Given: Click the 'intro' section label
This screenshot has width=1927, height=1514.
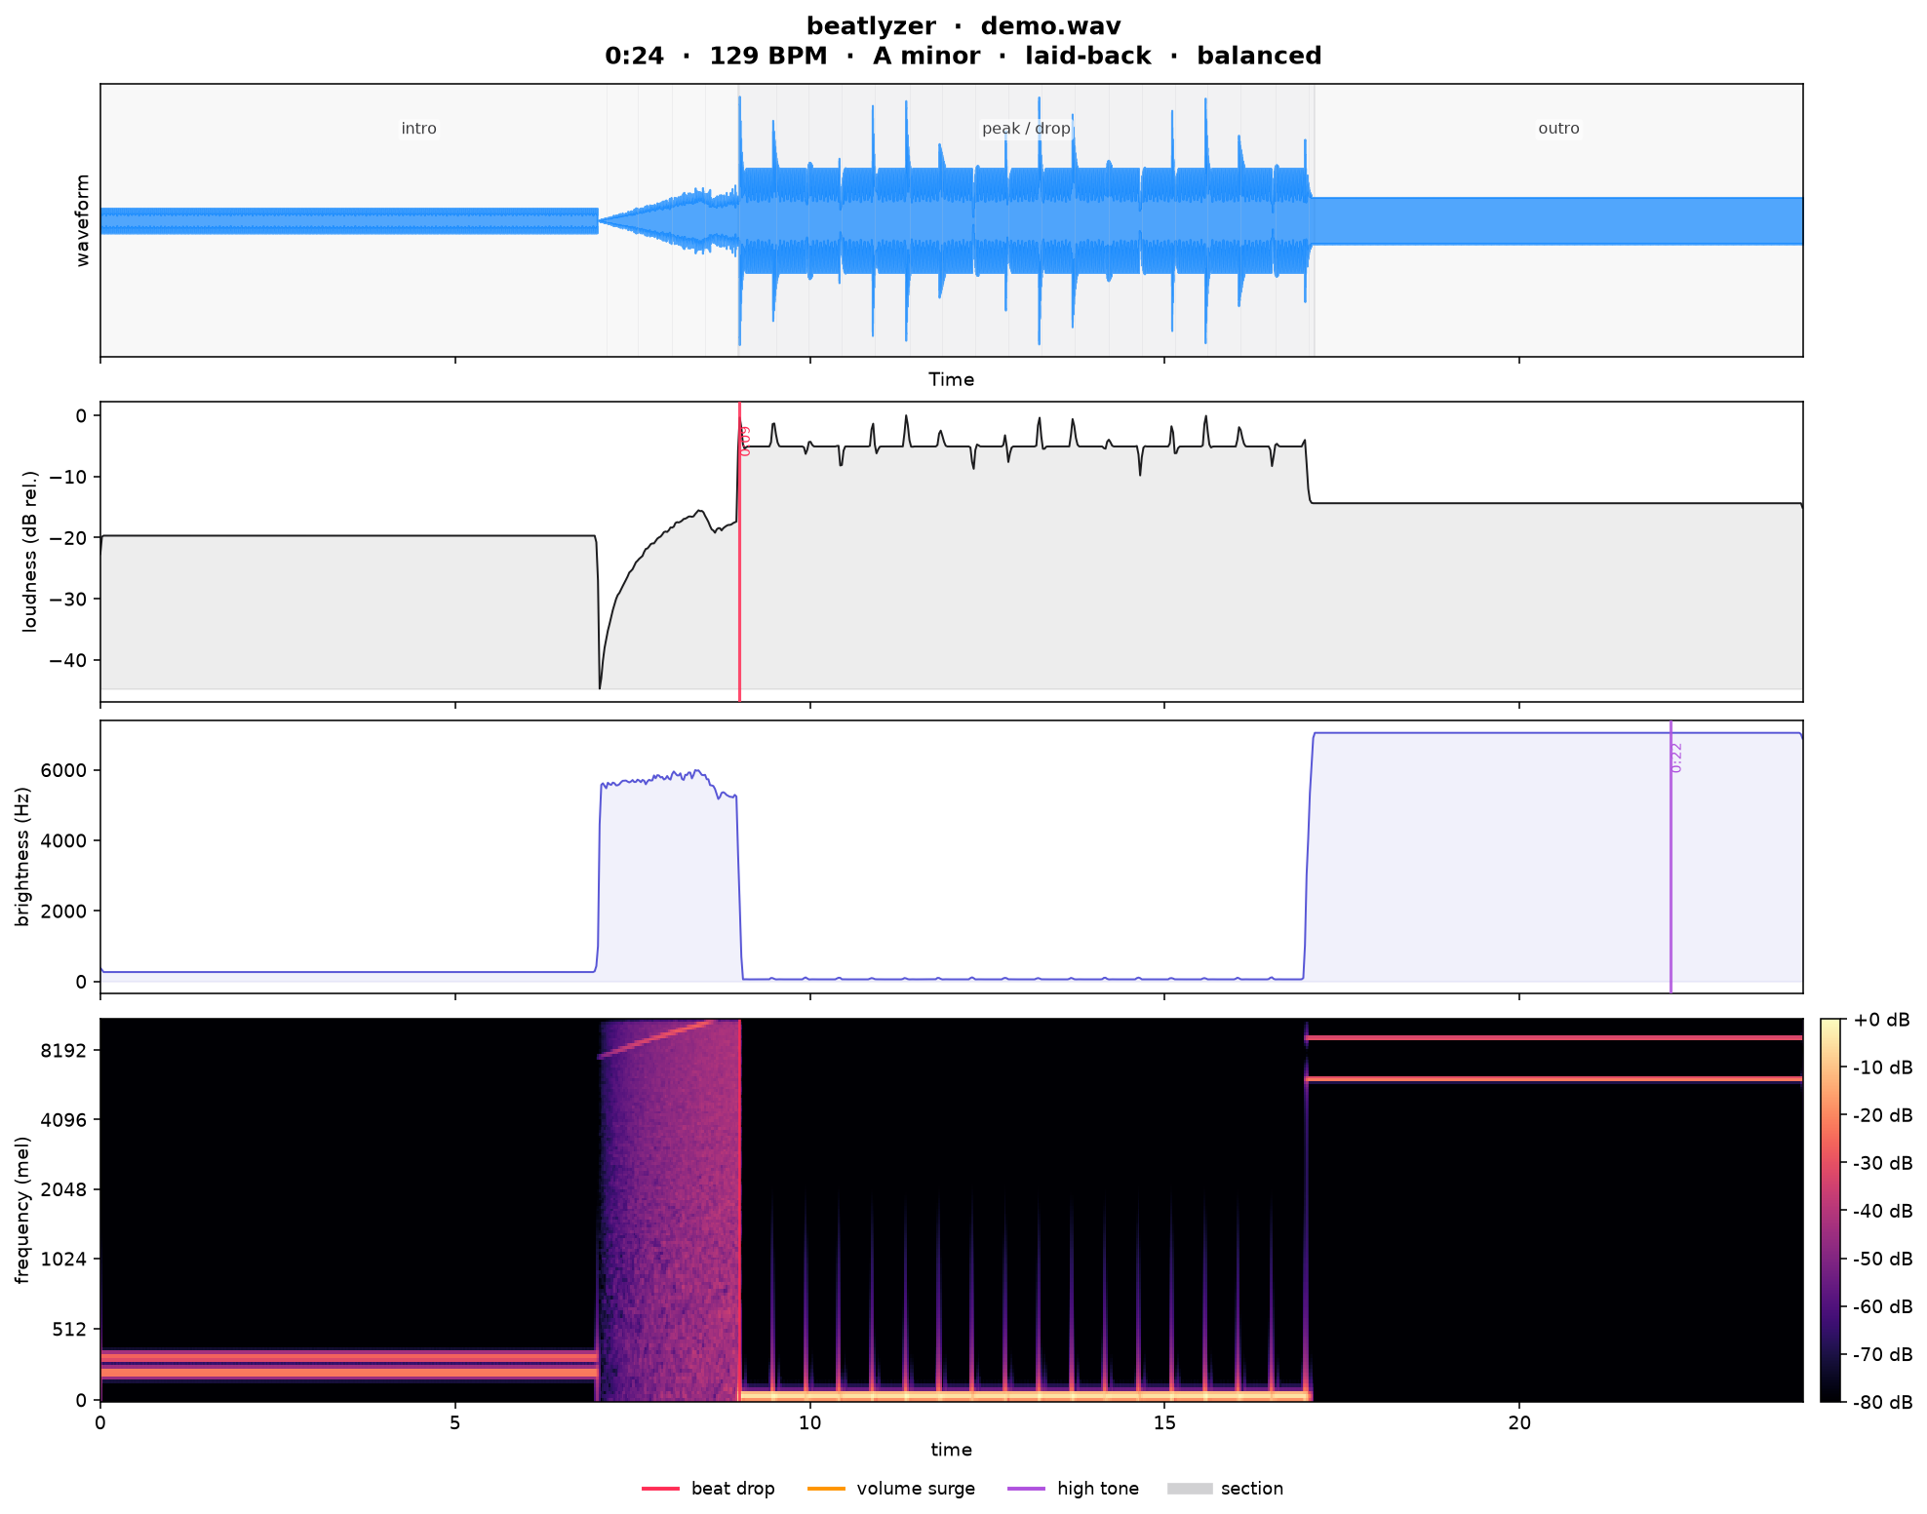Looking at the screenshot, I should point(419,129).
